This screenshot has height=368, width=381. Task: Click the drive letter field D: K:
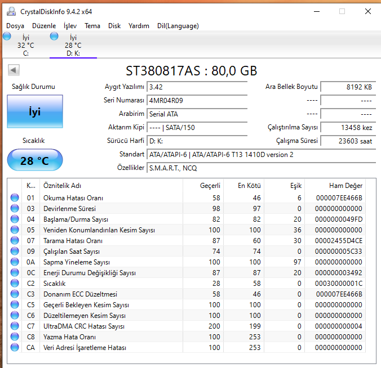197,141
